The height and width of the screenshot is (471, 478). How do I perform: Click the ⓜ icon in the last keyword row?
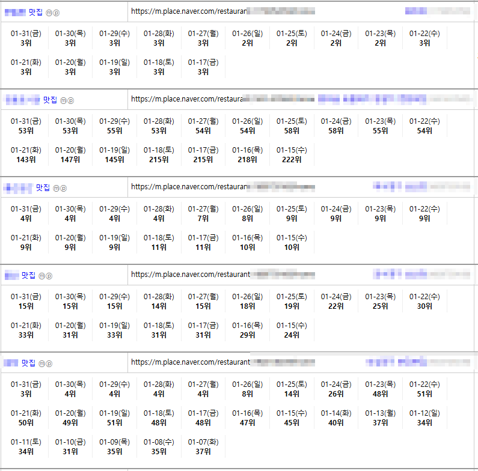click(42, 363)
